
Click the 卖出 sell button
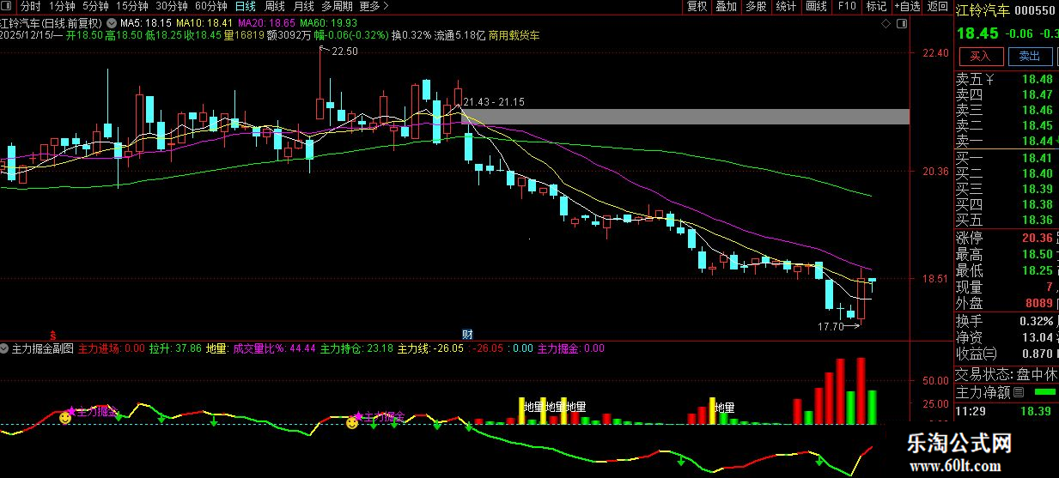pos(1030,56)
